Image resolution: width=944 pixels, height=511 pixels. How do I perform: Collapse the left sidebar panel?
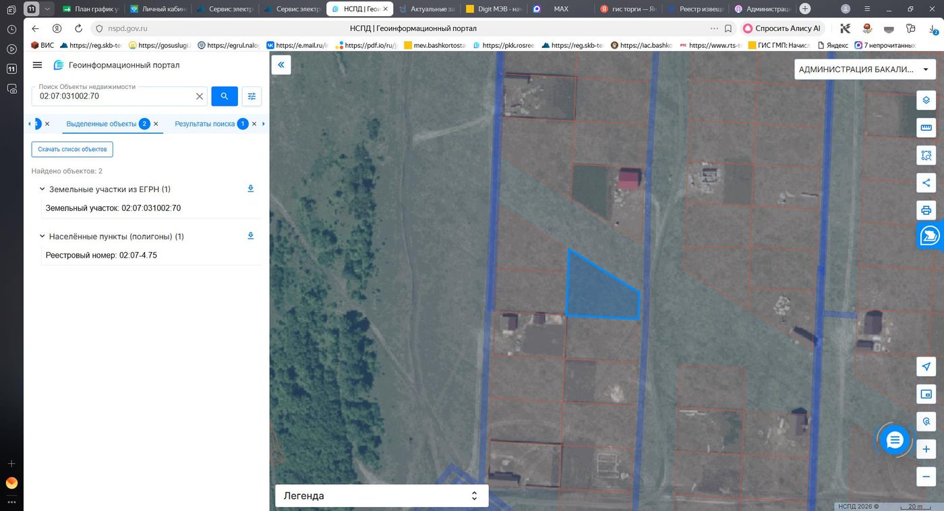click(281, 65)
